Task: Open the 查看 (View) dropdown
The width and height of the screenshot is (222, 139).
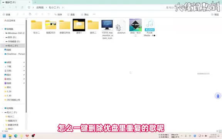Action: pos(71,14)
